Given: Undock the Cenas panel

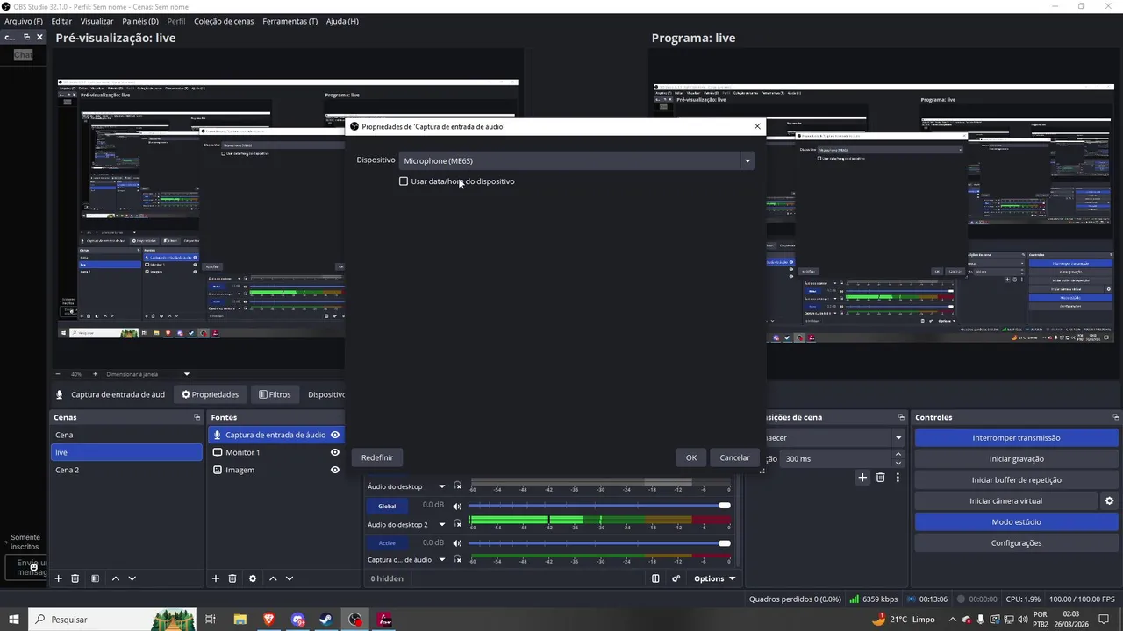Looking at the screenshot, I should pos(197,417).
